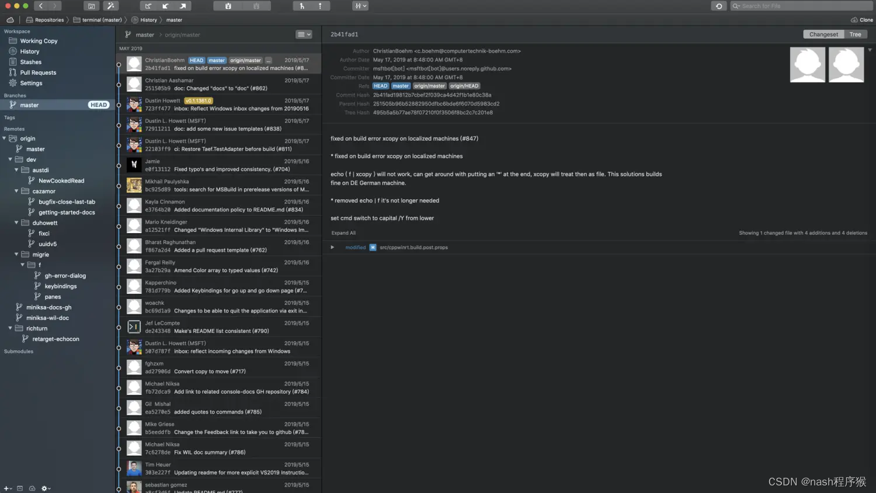Go forward using the toolbar forward arrow

click(x=55, y=6)
